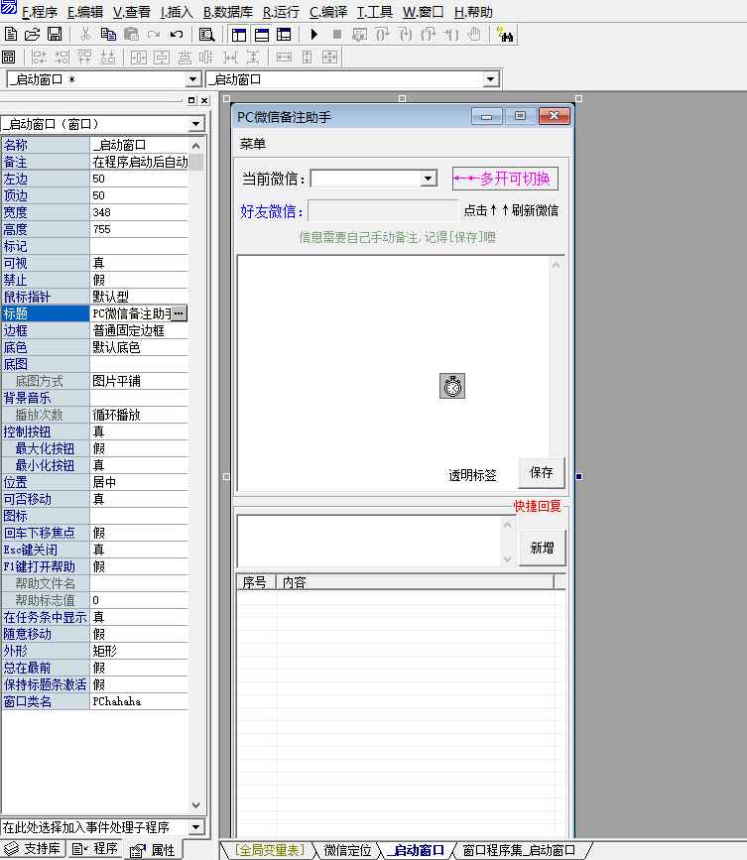This screenshot has width=747, height=860.
Task: Open the right _启动窗口 combo box arrow
Action: (x=490, y=79)
